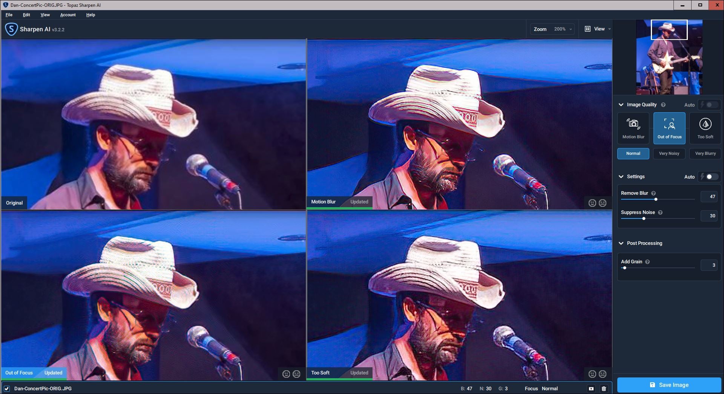Select the Very Noisy option
This screenshot has width=724, height=394.
[669, 153]
